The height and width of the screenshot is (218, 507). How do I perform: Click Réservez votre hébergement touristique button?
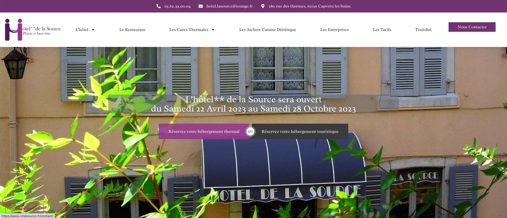point(300,131)
